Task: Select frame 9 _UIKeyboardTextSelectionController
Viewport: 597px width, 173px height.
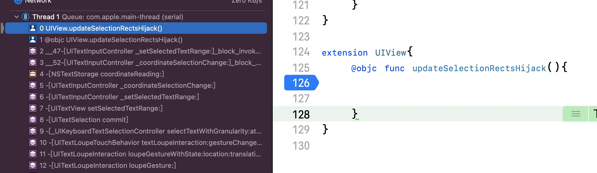Action: (x=150, y=131)
